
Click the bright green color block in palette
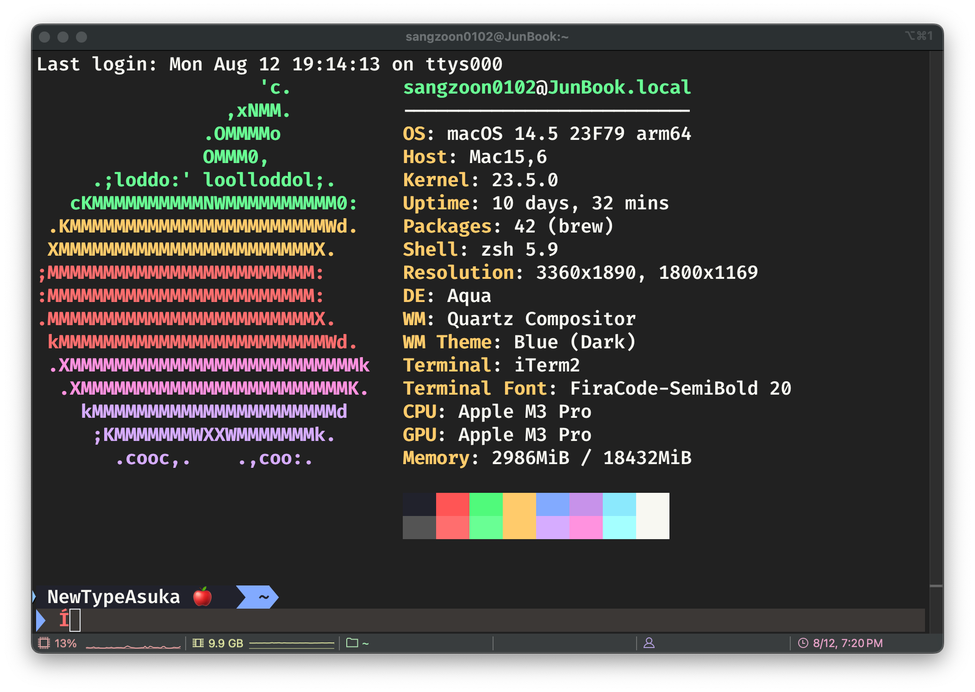tap(486, 504)
